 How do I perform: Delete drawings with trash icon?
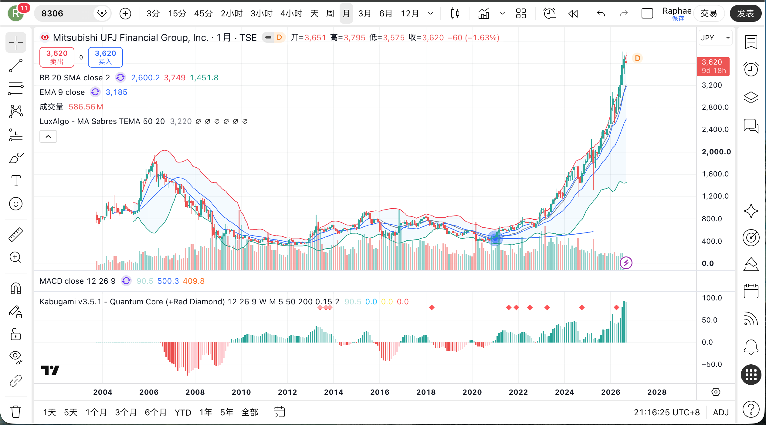click(16, 412)
